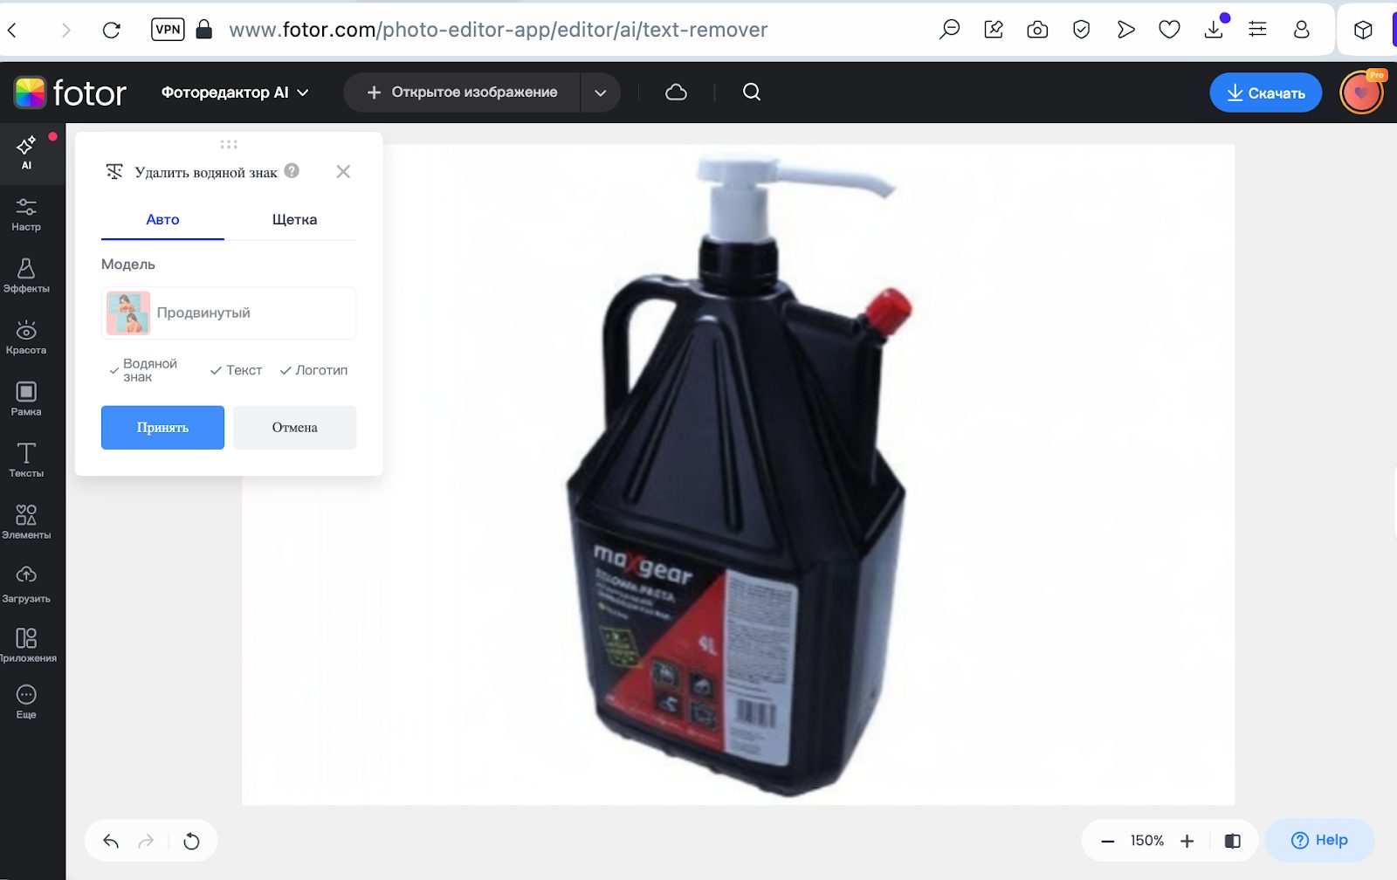
Task: Open the Элементы elements panel
Action: click(x=26, y=522)
